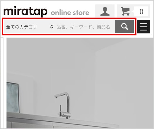Image resolution: width=154 pixels, height=129 pixels.
Task: Click the white strip left of banner
Action: click(x=2, y=83)
